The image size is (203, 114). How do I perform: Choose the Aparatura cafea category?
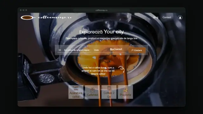coord(76,92)
